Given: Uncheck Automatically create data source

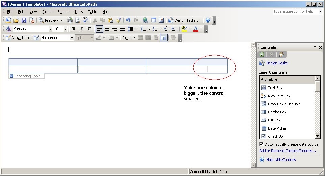Looking at the screenshot, I should click(261, 144).
